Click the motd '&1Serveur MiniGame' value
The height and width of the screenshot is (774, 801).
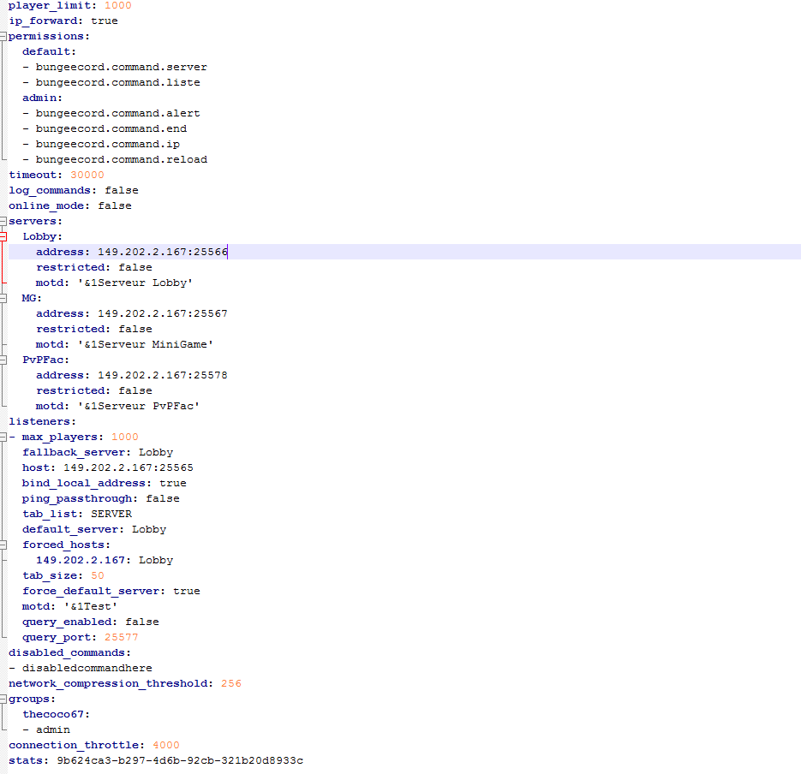(x=145, y=345)
